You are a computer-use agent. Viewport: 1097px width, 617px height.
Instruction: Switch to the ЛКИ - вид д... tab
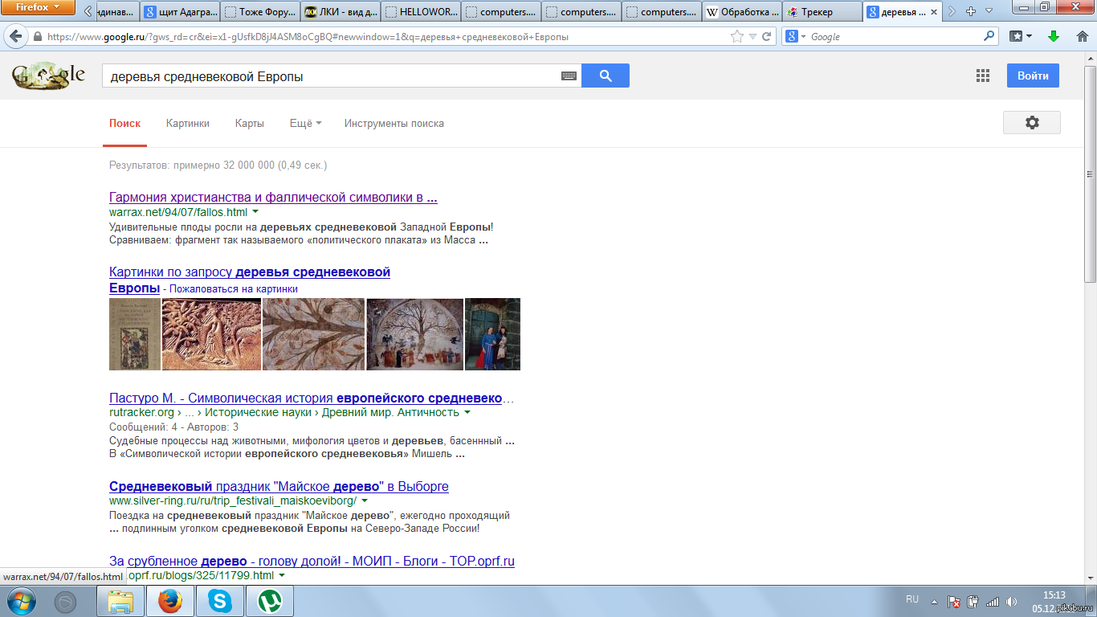341,12
